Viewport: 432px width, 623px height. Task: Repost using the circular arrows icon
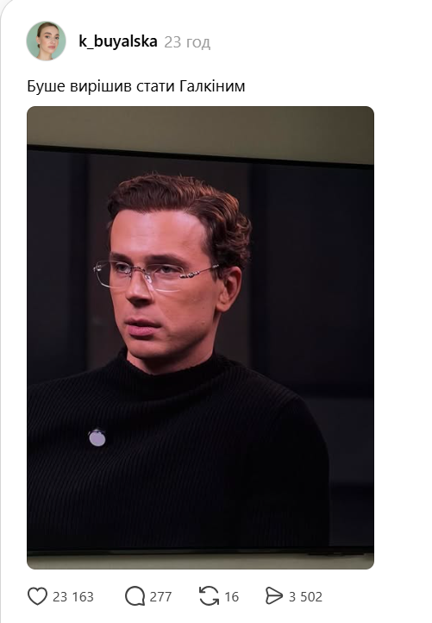click(x=209, y=596)
